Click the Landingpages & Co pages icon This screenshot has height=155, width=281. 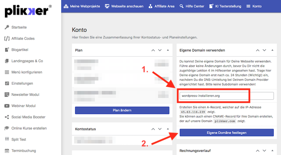7,61
